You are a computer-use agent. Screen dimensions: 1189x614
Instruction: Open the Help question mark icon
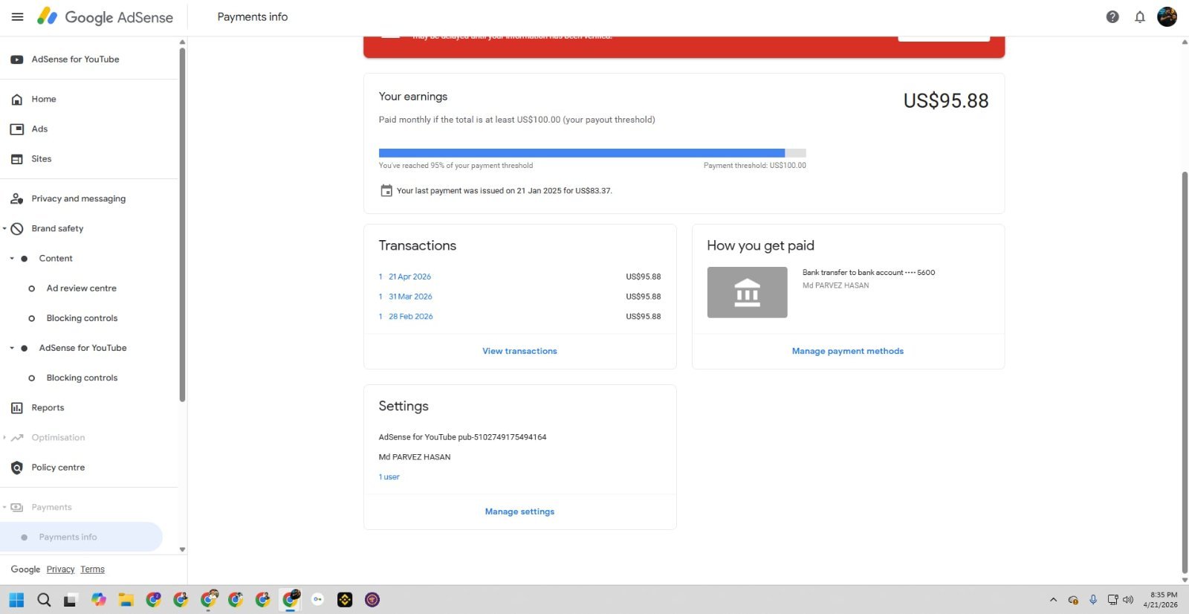[1112, 17]
